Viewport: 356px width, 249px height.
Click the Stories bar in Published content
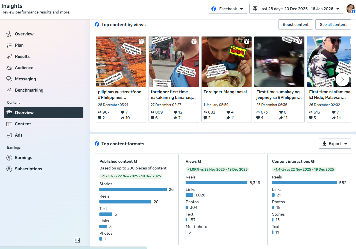pos(133,189)
